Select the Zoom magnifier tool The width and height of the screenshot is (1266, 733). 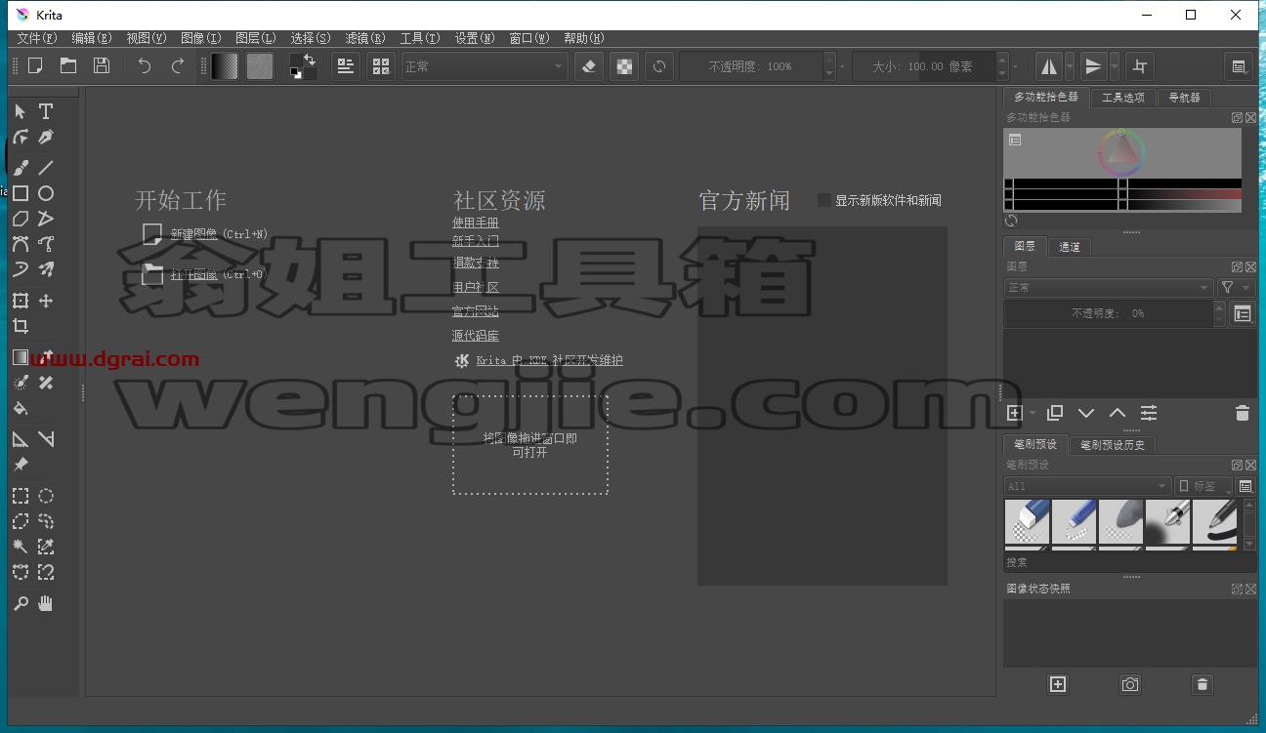coord(21,603)
